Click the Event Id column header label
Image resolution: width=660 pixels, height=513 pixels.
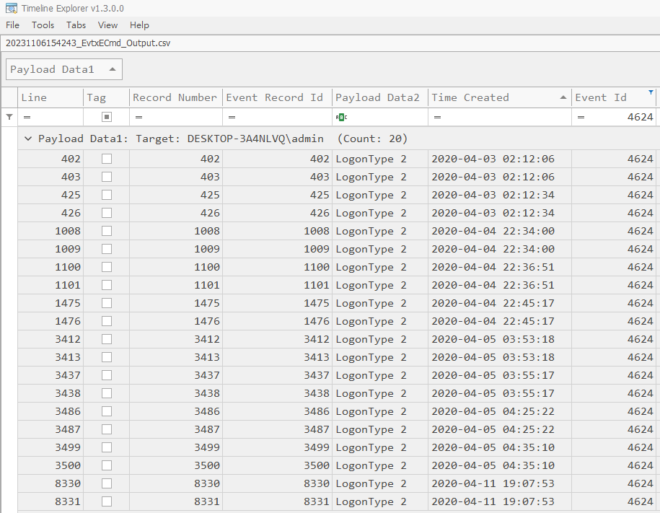(601, 97)
